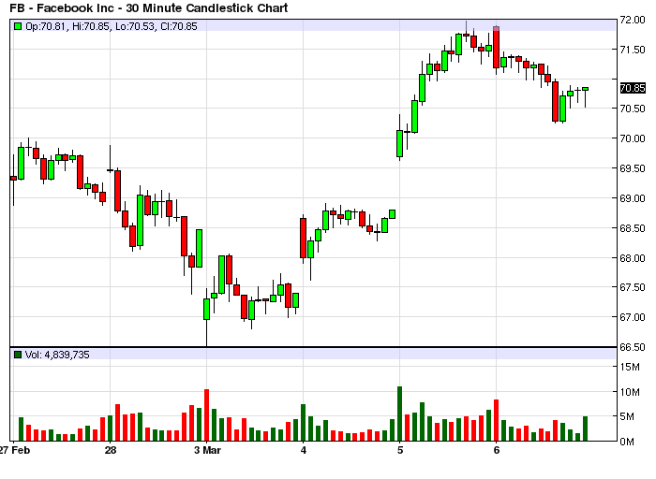Click the 70.50 price axis label
This screenshot has width=656, height=479.
point(633,109)
